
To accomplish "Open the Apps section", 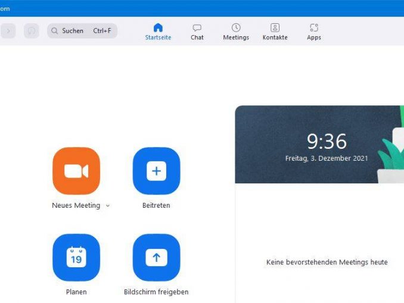I will pyautogui.click(x=314, y=32).
